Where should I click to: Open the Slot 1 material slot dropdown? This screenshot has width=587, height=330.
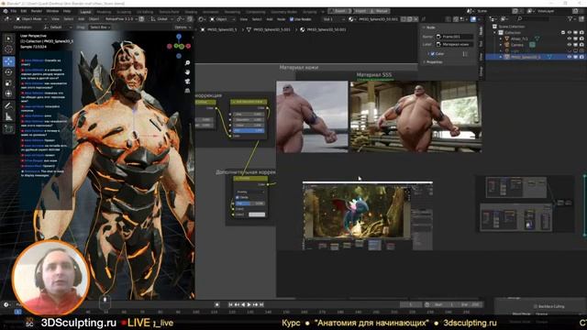click(x=333, y=18)
